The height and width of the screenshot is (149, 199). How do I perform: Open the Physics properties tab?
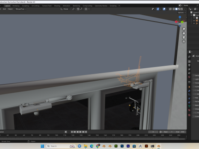click(x=189, y=99)
